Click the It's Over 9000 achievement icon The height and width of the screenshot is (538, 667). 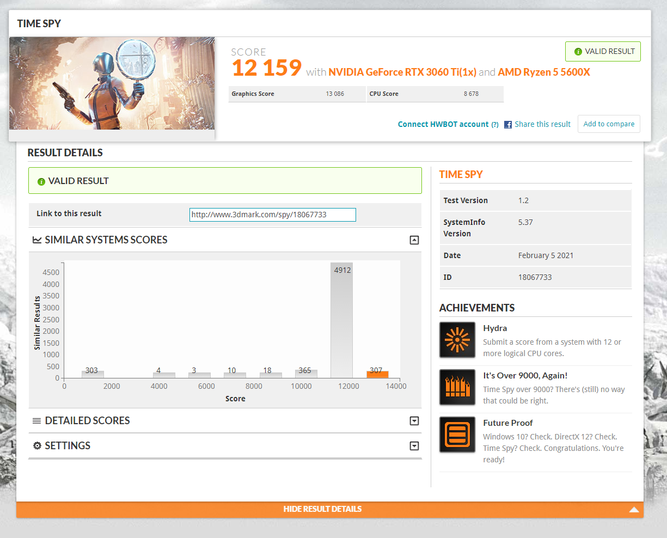[x=457, y=387]
